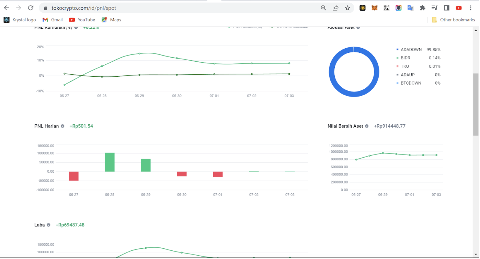Screen dimensions: 480x259
Task: Open the rainbow camera screenshot extension
Action: [x=399, y=8]
